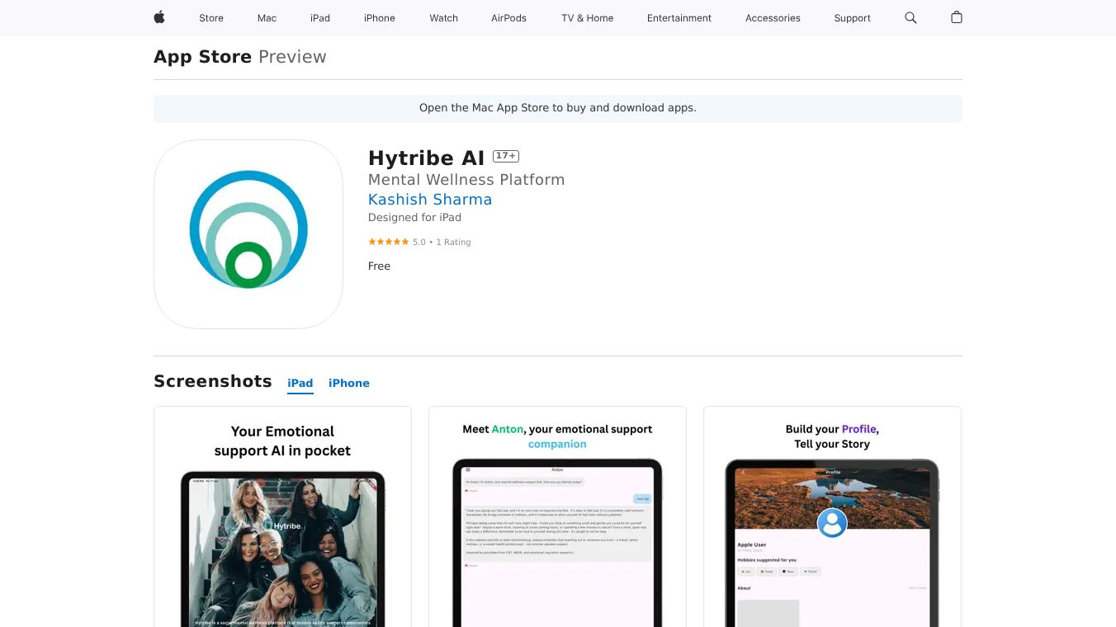Image resolution: width=1116 pixels, height=627 pixels.
Task: Click the Mac App Store banner
Action: tap(558, 108)
